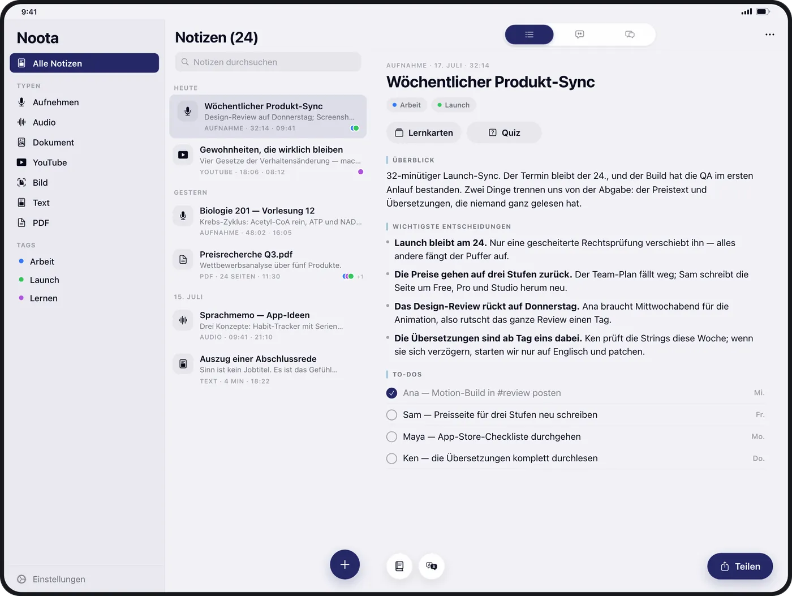The height and width of the screenshot is (596, 792).
Task: Open the Sprachmemo — App-Ideen audio note
Action: 268,325
